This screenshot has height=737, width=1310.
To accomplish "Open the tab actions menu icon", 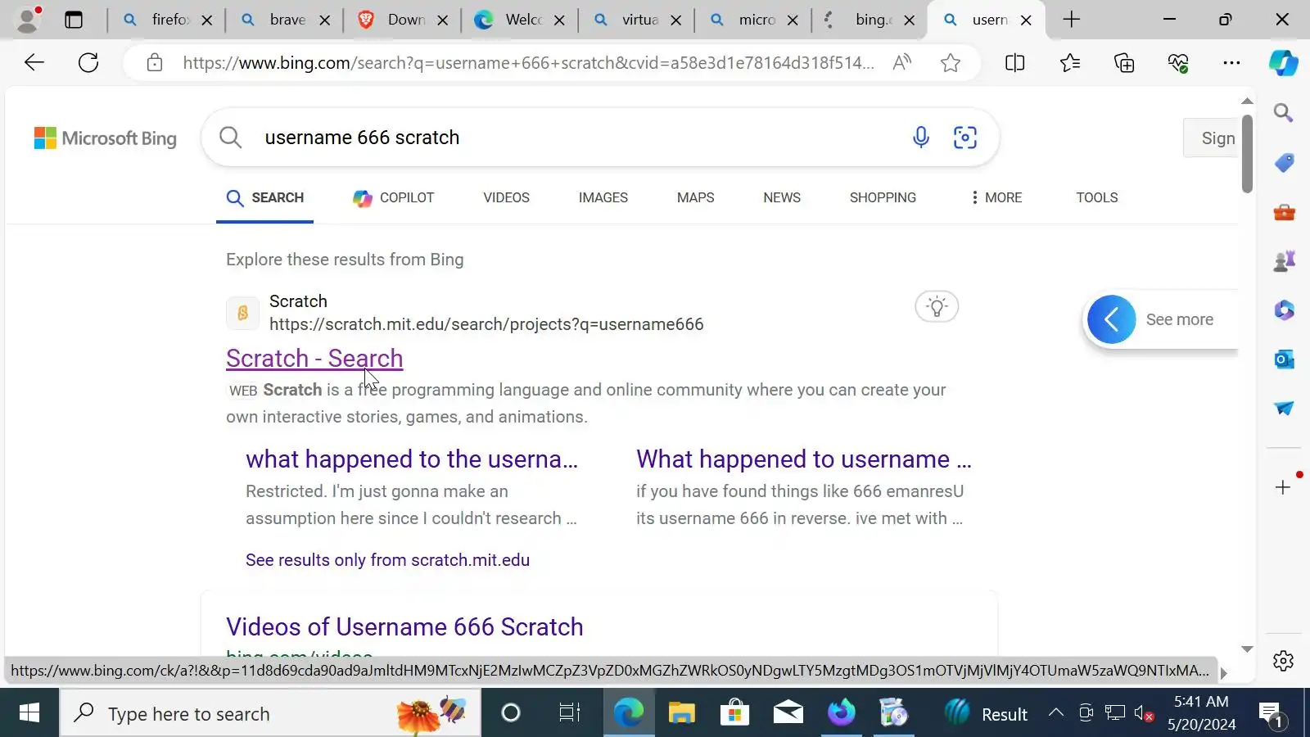I will click(74, 20).
